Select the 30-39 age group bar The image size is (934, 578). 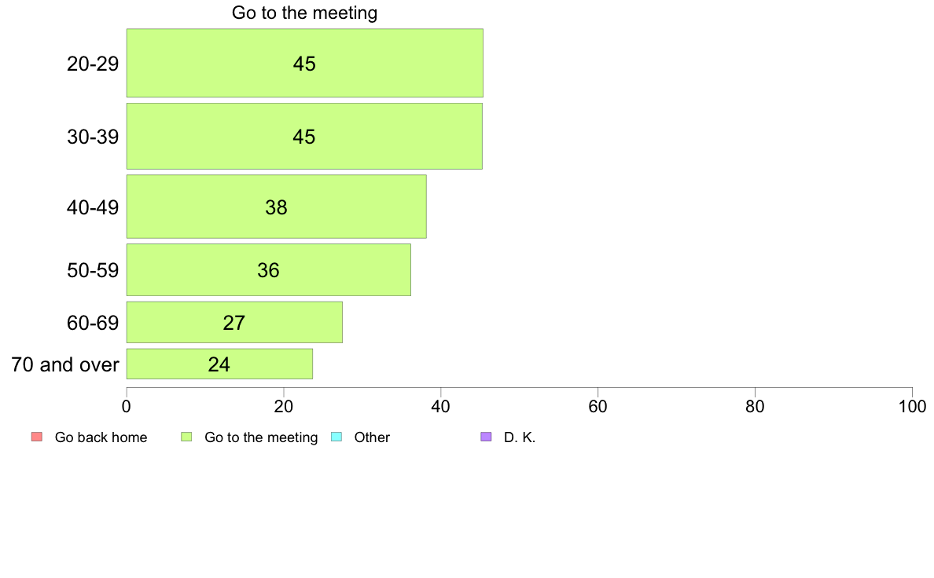coord(304,137)
